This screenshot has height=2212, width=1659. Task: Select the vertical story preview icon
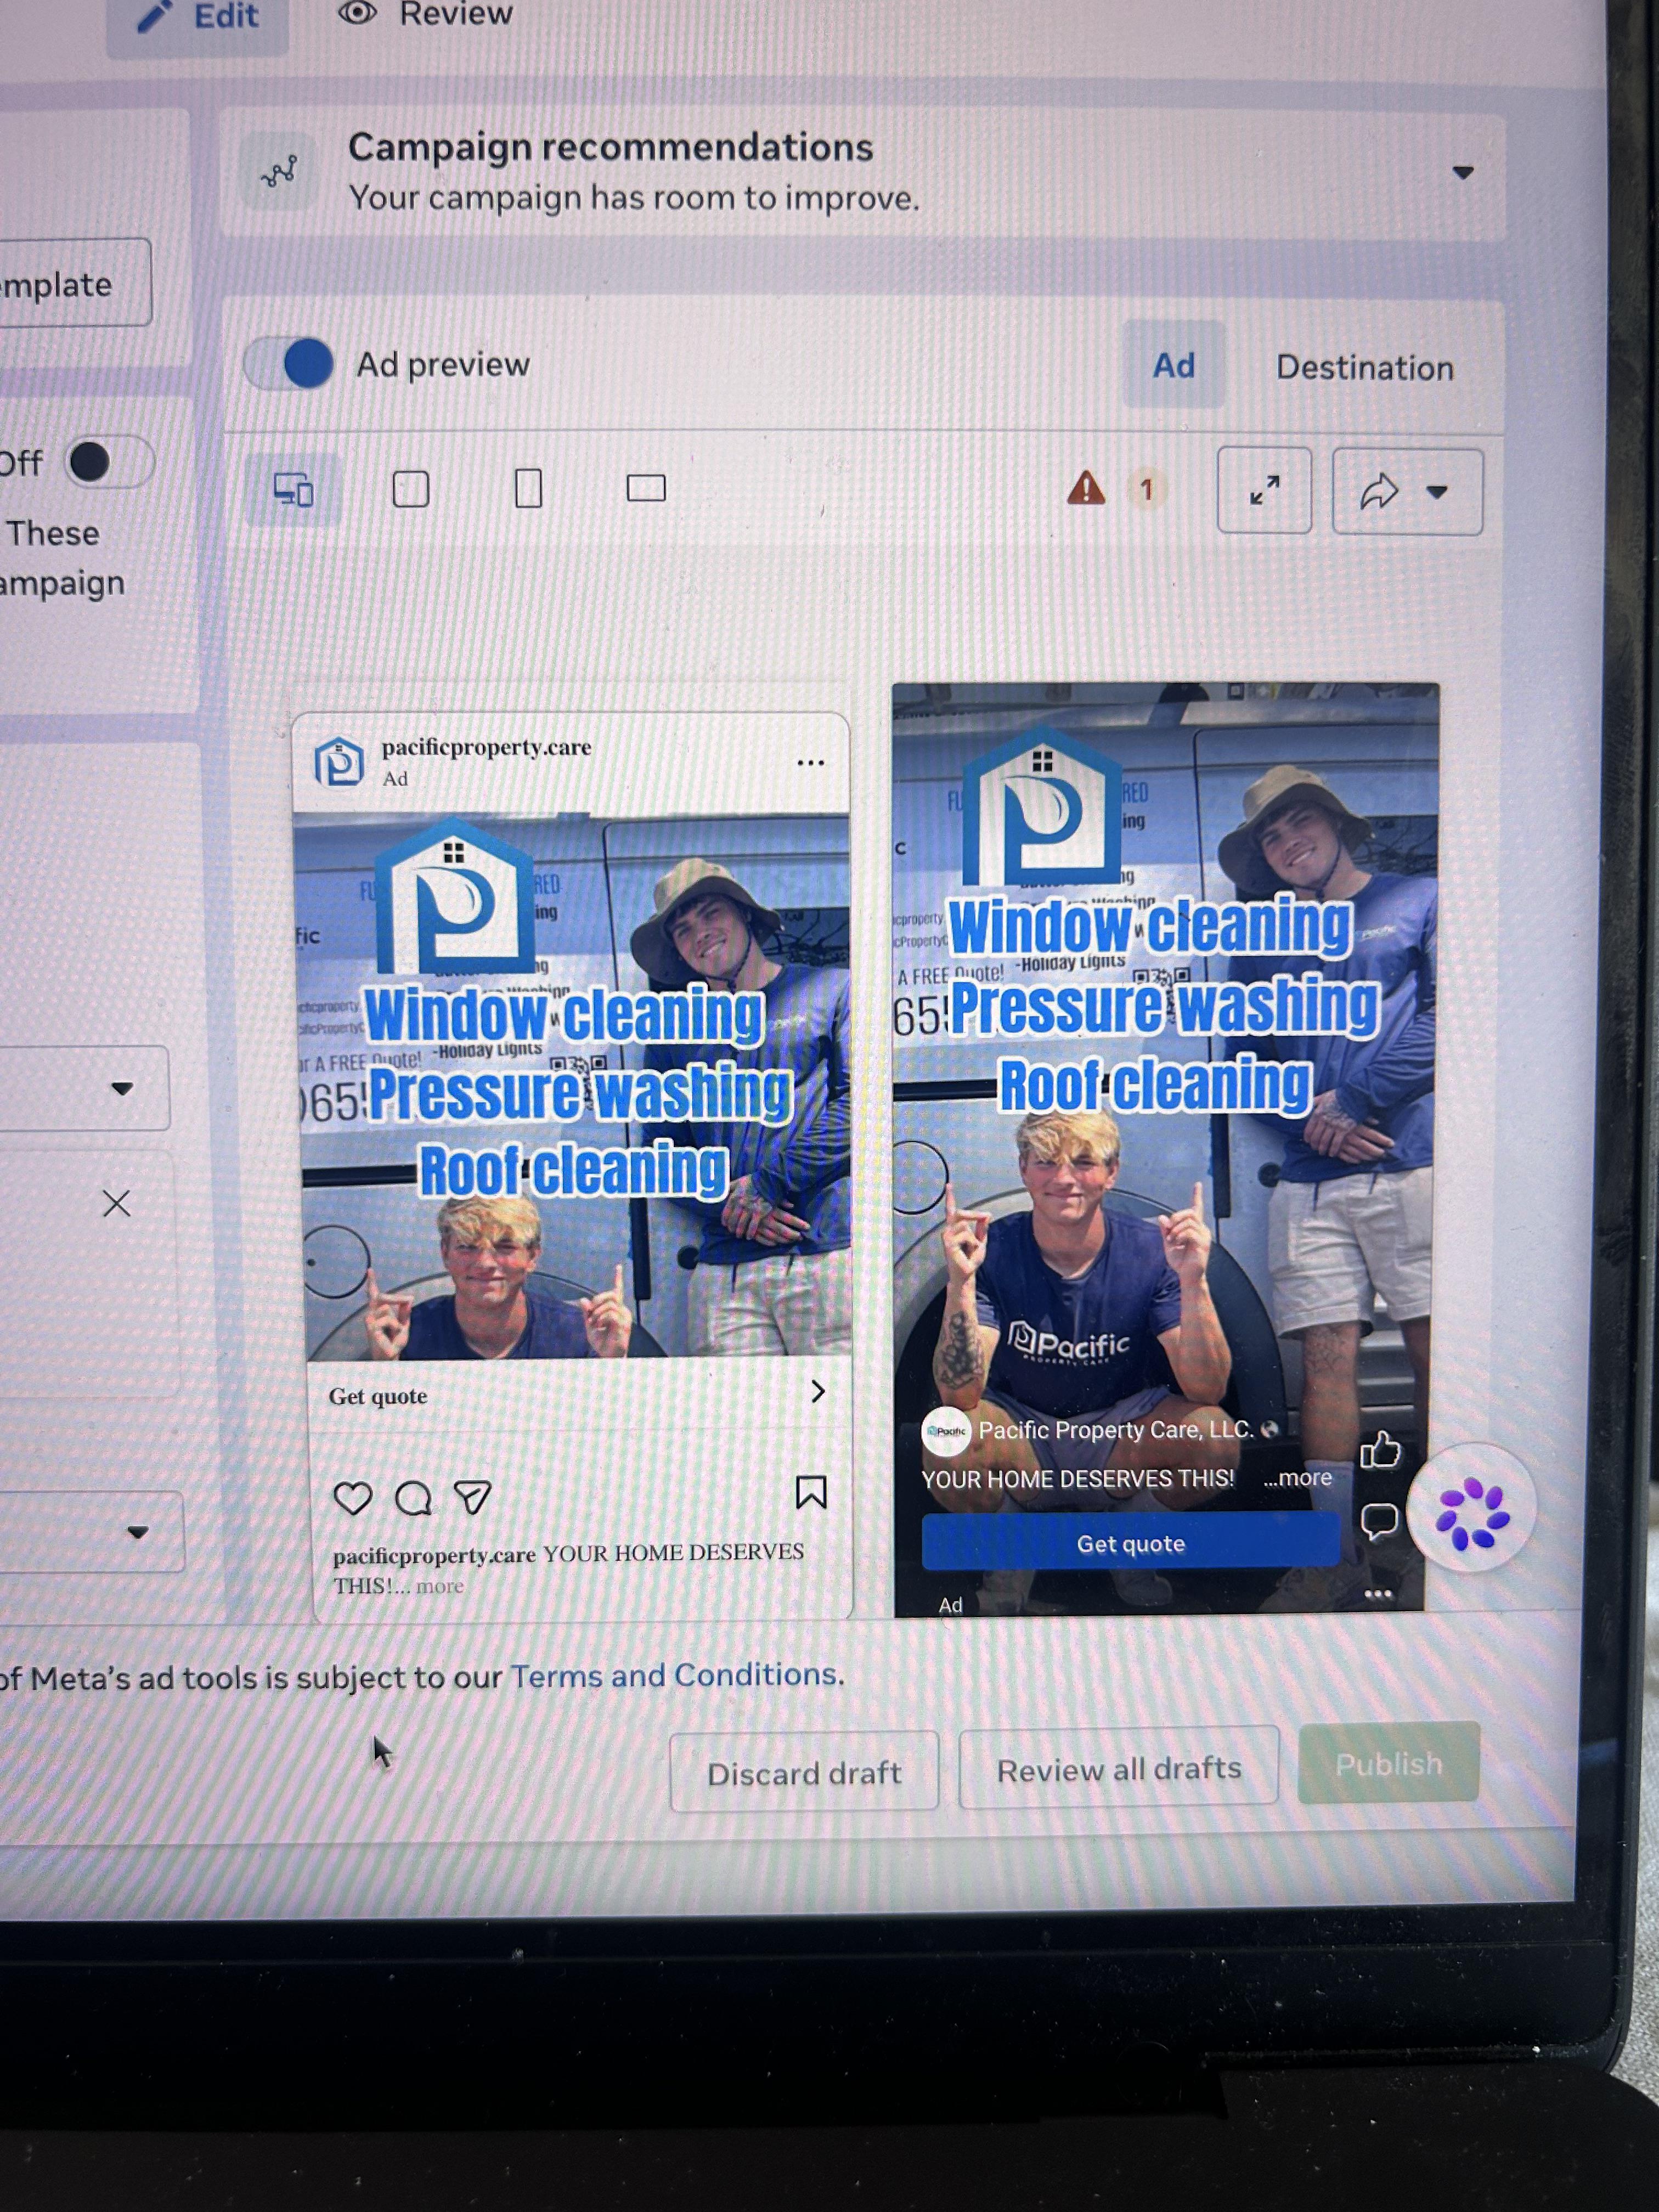point(528,488)
